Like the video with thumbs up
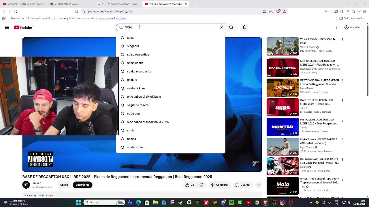Image resolution: width=369 pixels, height=207 pixels. tap(190, 185)
